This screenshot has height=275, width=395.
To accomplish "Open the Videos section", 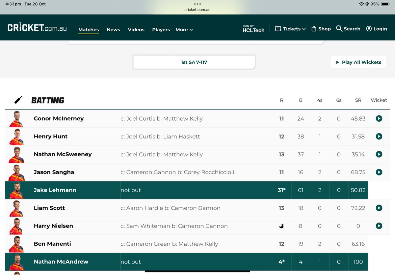I will tap(136, 30).
